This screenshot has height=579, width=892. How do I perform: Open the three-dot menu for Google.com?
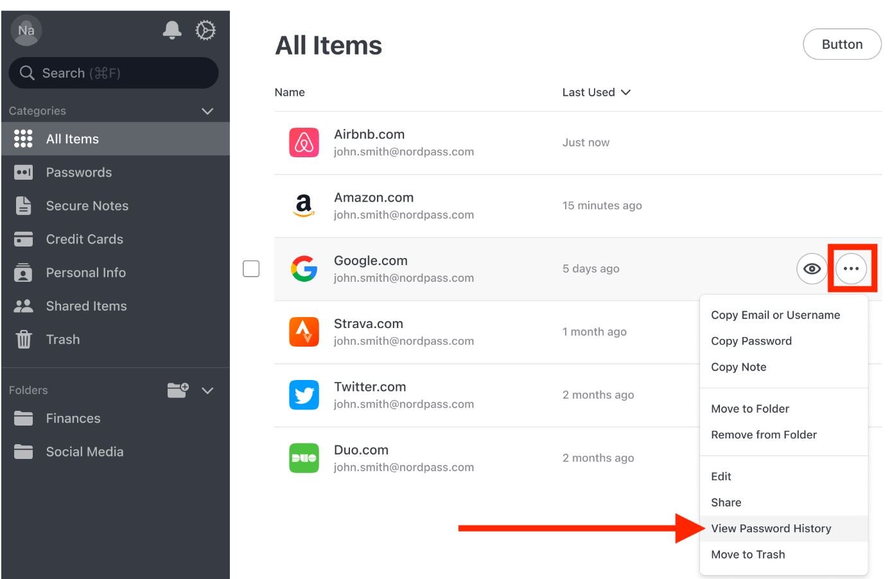851,269
